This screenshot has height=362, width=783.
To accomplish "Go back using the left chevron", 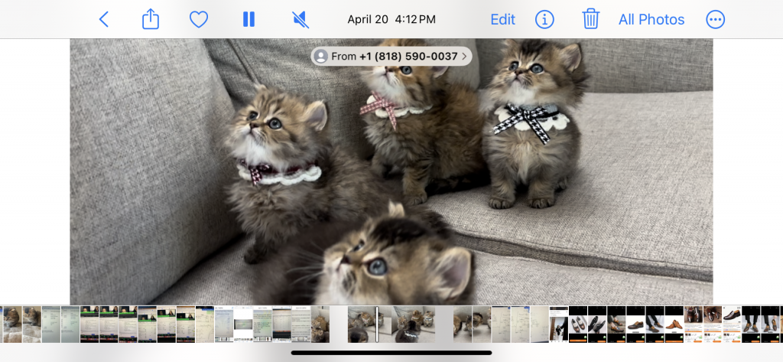I will tap(104, 20).
